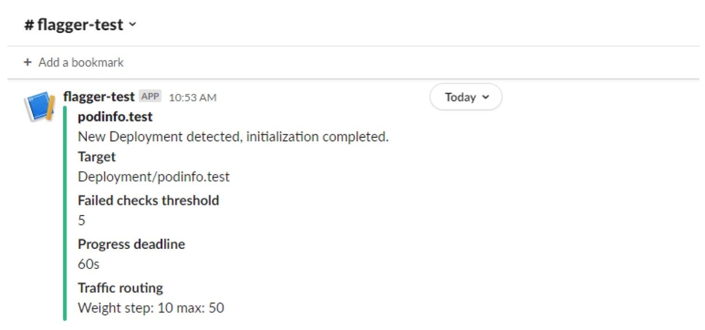Image resolution: width=705 pixels, height=330 pixels.
Task: Click the Traffic routing field label
Action: click(x=120, y=288)
